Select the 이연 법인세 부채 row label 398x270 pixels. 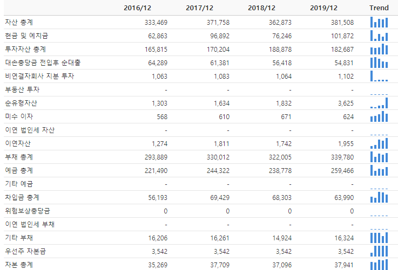[x=30, y=224]
